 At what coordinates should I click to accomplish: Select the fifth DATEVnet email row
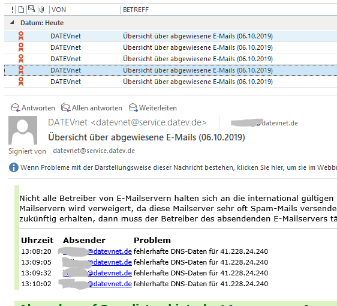pyautogui.click(x=171, y=82)
